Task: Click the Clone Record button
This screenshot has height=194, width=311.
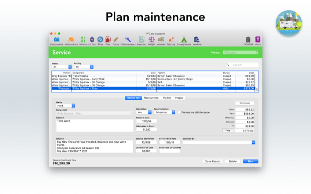Action: coord(212,161)
